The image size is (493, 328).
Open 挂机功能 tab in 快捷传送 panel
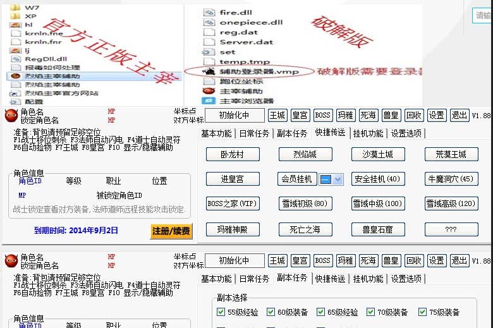[x=368, y=133]
